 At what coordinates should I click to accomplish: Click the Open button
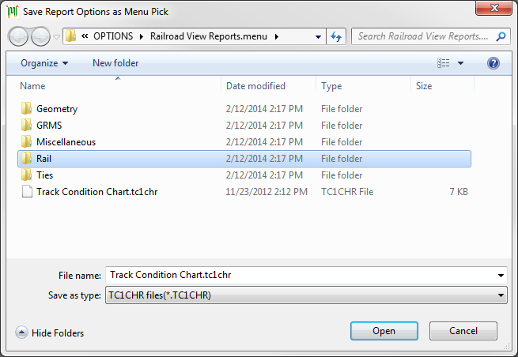point(384,331)
